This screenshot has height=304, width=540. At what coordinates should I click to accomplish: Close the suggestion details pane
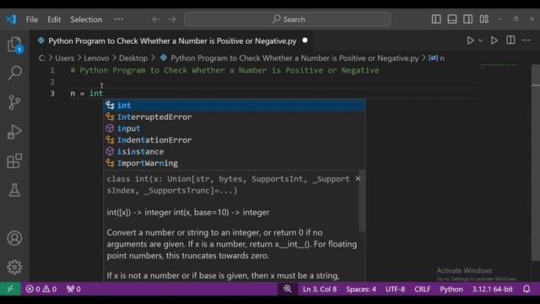click(358, 178)
